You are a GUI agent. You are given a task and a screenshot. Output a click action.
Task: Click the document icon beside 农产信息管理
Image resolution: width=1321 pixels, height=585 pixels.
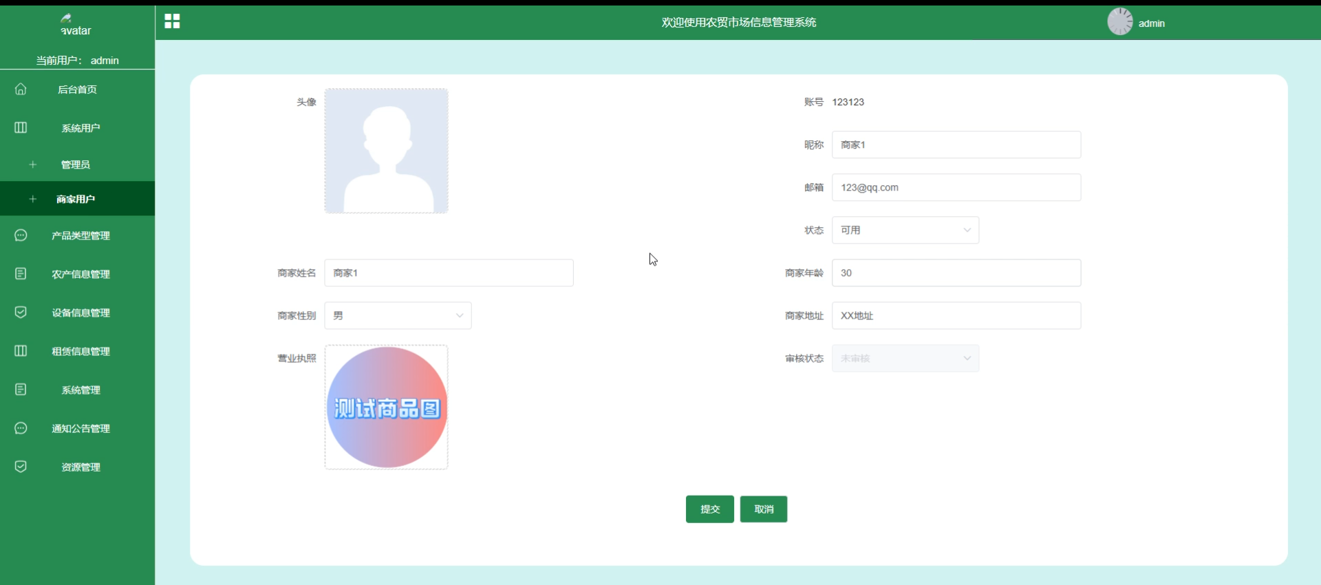pyautogui.click(x=21, y=274)
